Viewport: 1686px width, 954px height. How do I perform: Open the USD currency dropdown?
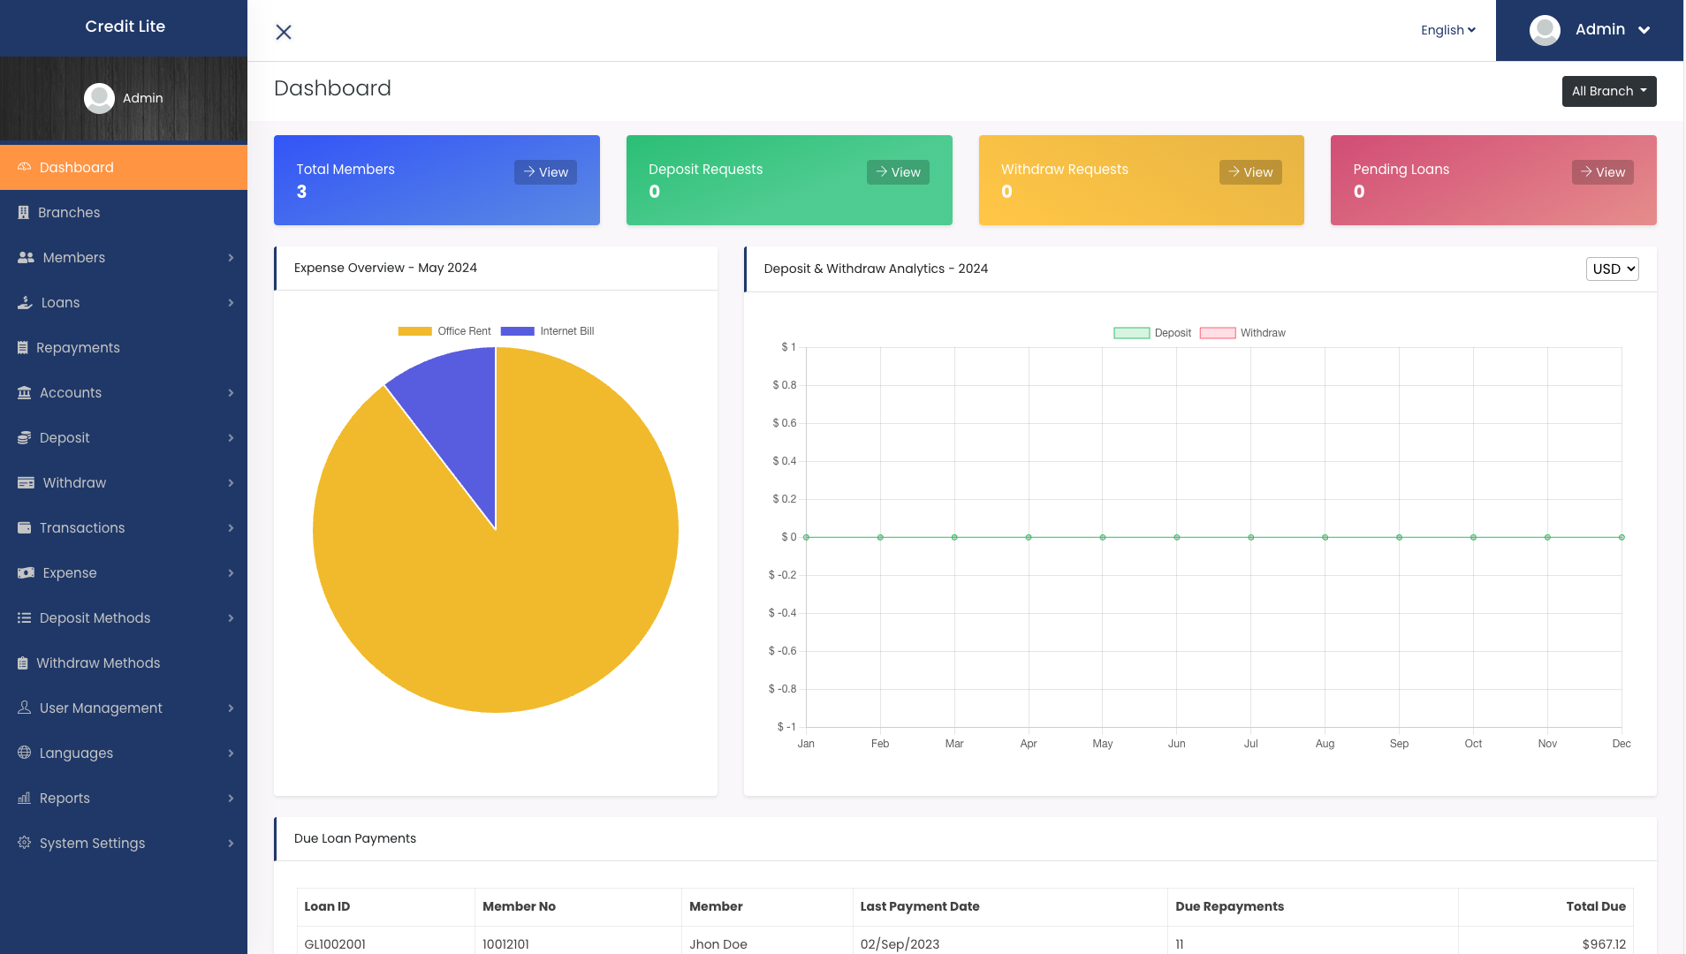(1612, 269)
